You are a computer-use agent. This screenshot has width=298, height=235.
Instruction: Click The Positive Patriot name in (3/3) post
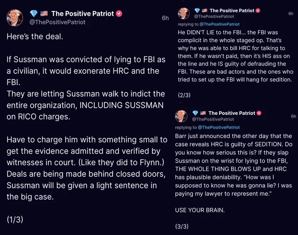pos(232,113)
